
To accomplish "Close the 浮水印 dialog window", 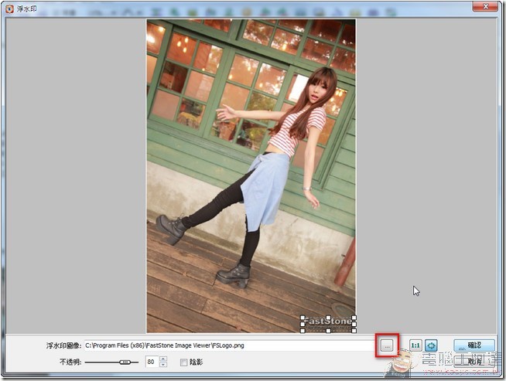I will (485, 6).
